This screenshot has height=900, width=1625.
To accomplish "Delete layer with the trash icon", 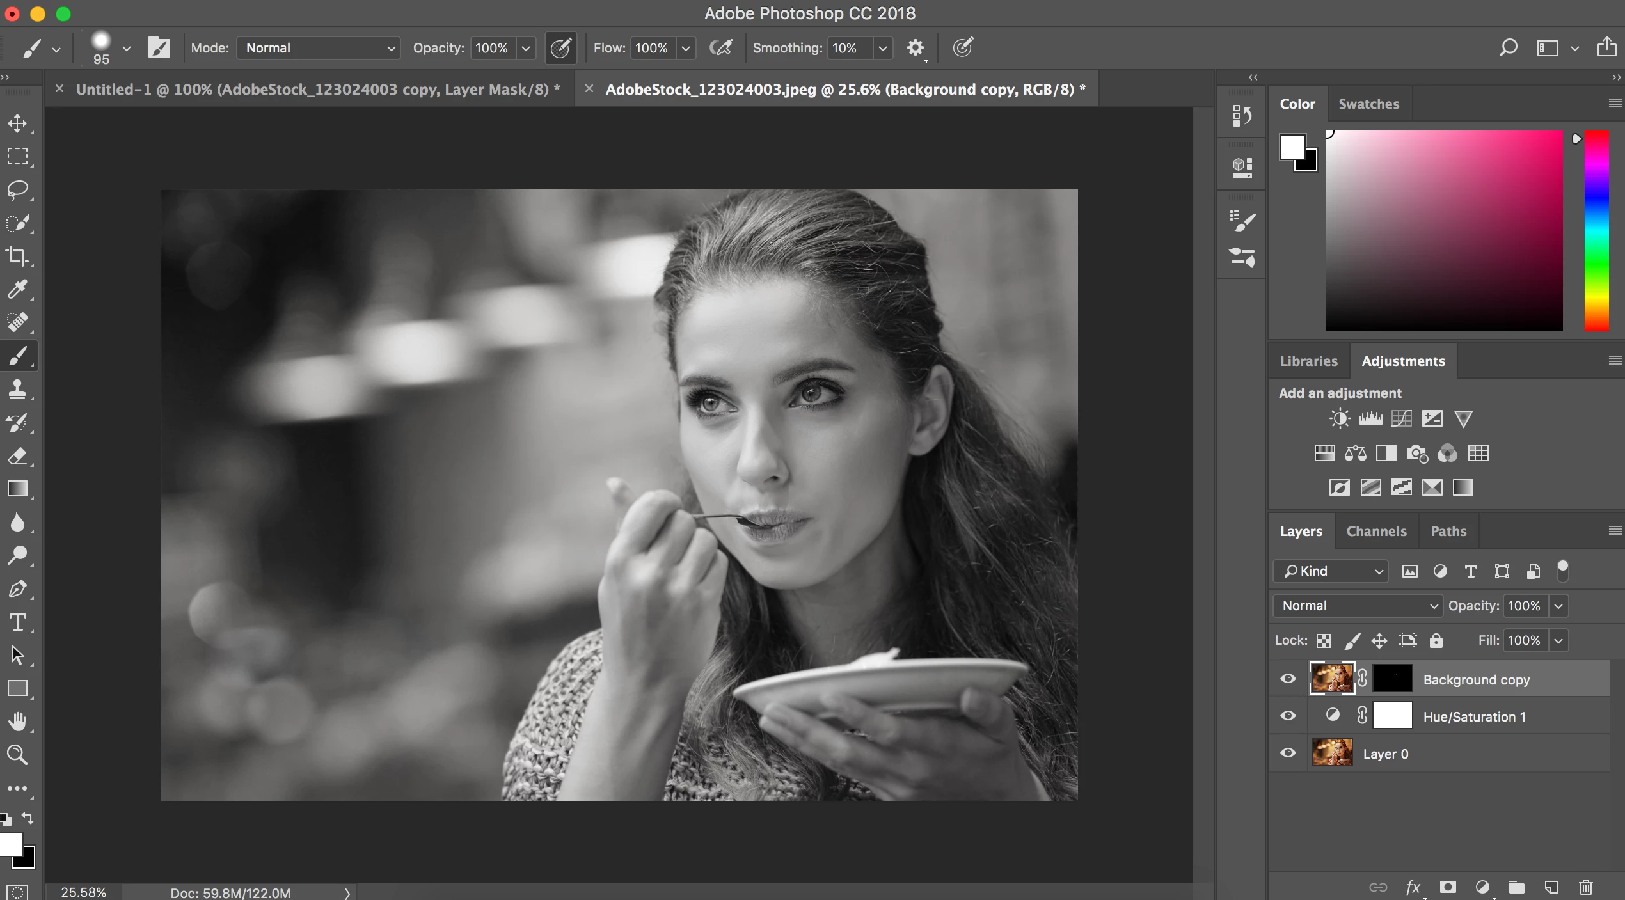I will [x=1586, y=887].
